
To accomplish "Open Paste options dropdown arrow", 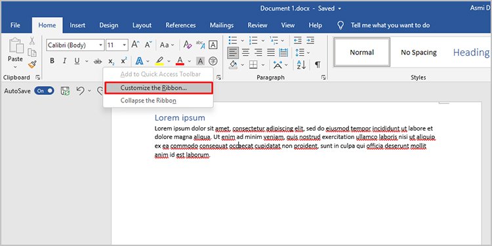I will click(15, 67).
